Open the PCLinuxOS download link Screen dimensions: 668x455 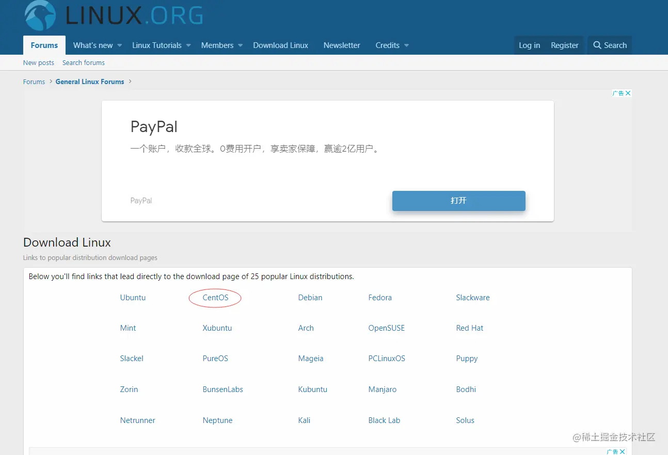click(387, 359)
